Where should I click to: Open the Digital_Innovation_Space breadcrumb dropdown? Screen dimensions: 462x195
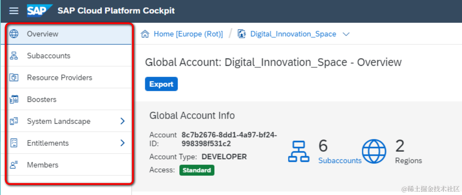pyautogui.click(x=346, y=34)
